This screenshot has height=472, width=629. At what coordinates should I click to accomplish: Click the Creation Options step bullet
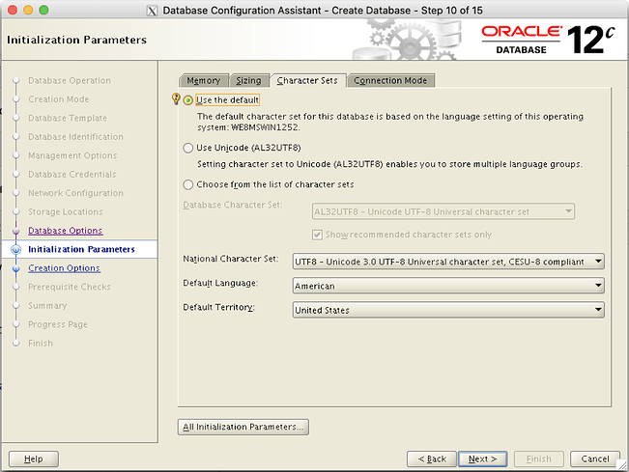[x=16, y=268]
